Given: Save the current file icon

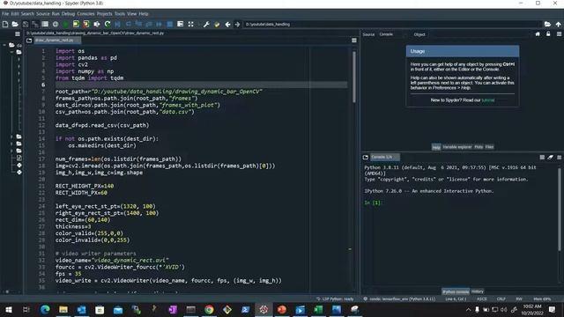Looking at the screenshot, I should point(26,24).
